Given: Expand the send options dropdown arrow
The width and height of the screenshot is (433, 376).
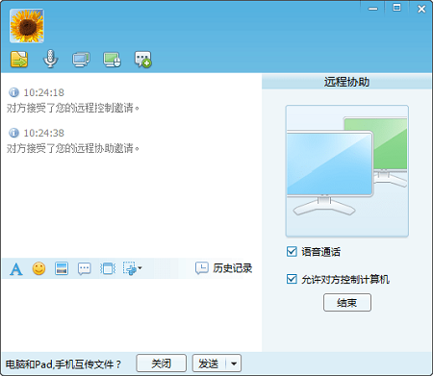Looking at the screenshot, I should coord(234,363).
